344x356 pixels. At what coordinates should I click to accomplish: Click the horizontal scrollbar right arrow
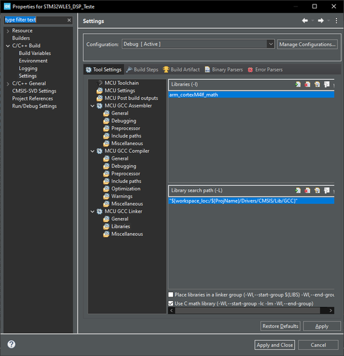[331, 311]
